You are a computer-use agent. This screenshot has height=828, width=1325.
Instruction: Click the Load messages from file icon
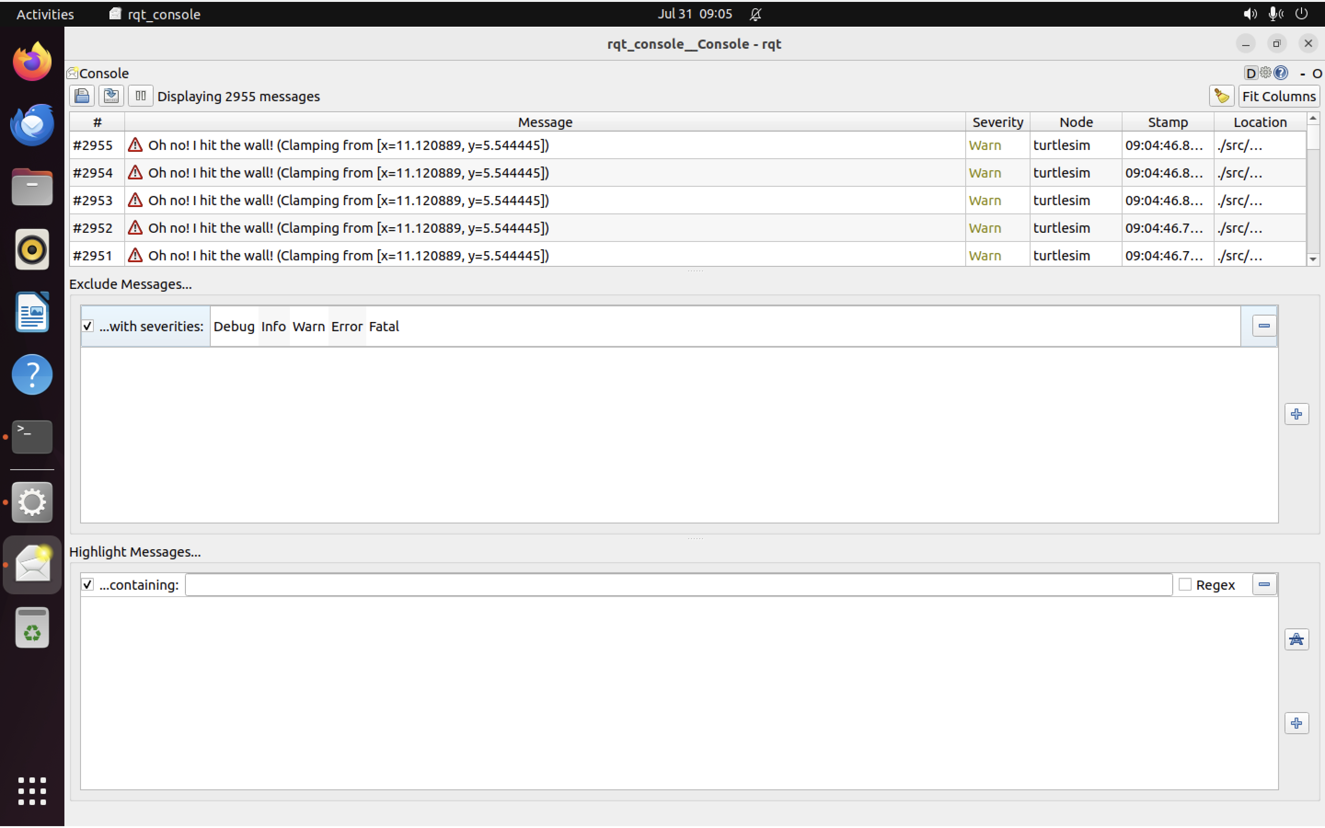tap(111, 95)
